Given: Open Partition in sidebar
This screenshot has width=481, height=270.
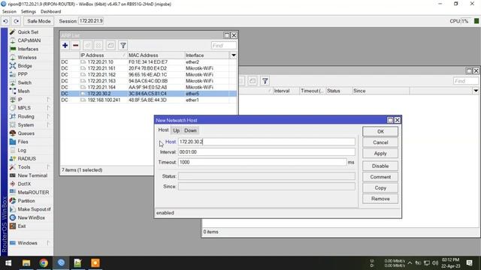Looking at the screenshot, I should [x=26, y=201].
